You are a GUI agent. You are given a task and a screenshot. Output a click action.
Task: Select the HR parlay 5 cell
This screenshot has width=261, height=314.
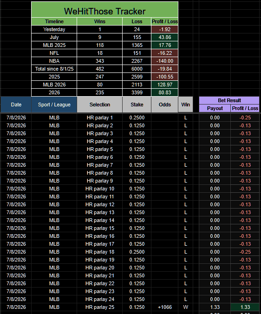click(x=100, y=149)
